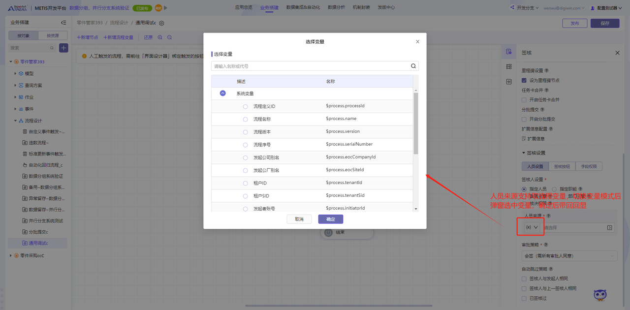Click the plus add button in sidebar

click(63, 48)
